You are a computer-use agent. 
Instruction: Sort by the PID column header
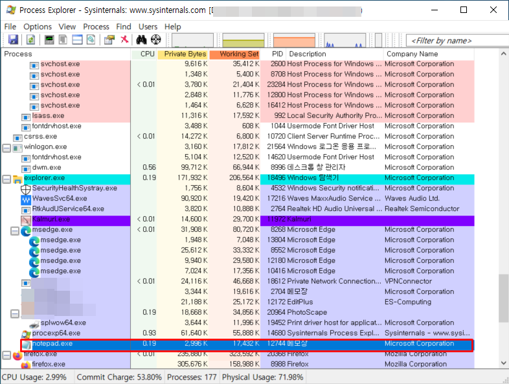pyautogui.click(x=273, y=54)
